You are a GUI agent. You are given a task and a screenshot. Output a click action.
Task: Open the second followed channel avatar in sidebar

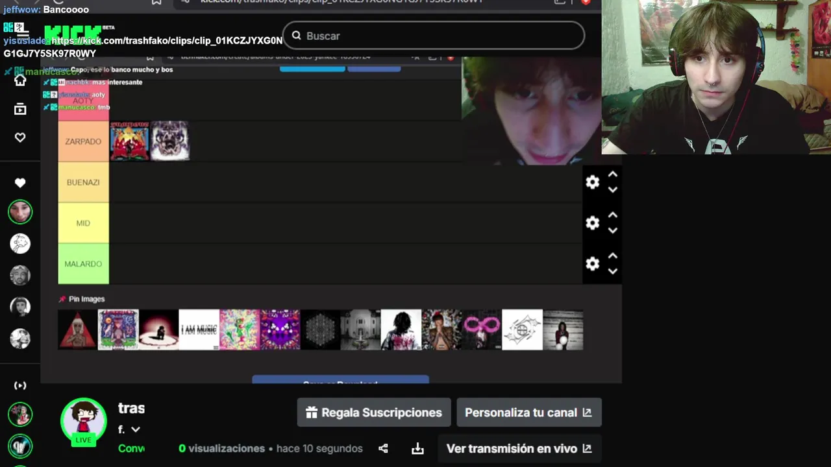20,243
